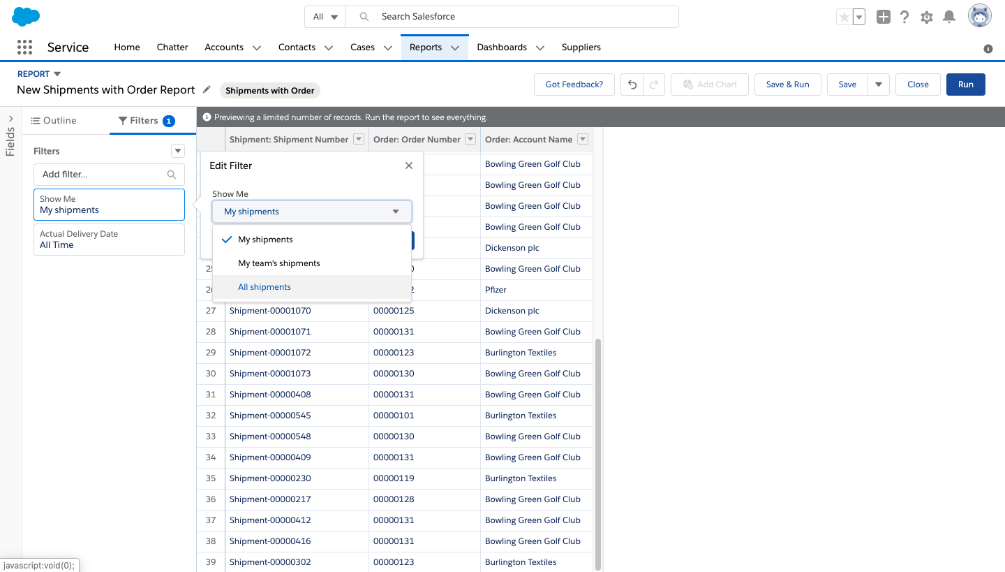This screenshot has width=1005, height=572.
Task: Click the Got Feedback? button
Action: (x=574, y=85)
